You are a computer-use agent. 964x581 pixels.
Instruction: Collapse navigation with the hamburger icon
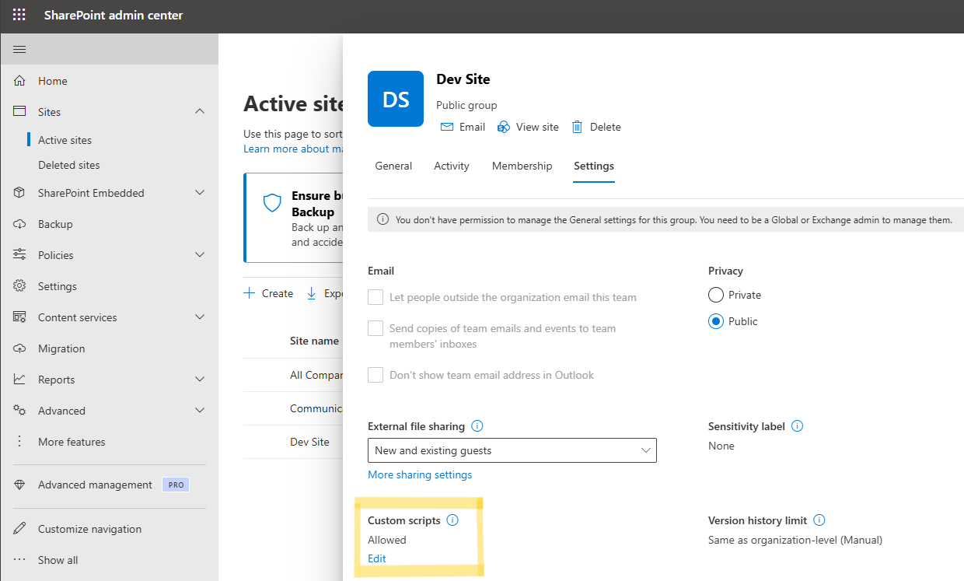tap(19, 50)
